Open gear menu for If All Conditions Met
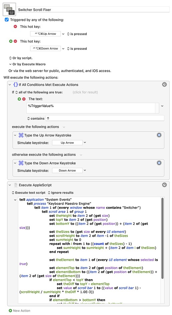This screenshot has width=172, height=315. tap(164, 85)
